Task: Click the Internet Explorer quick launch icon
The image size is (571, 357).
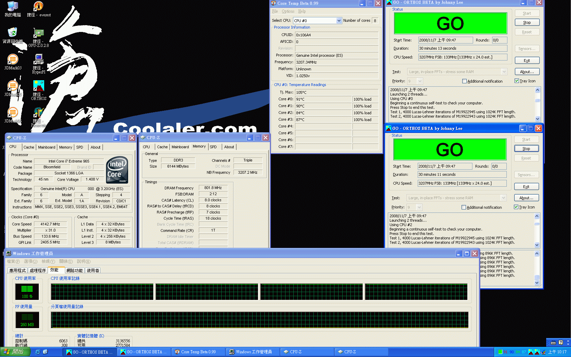Action: pos(38,352)
